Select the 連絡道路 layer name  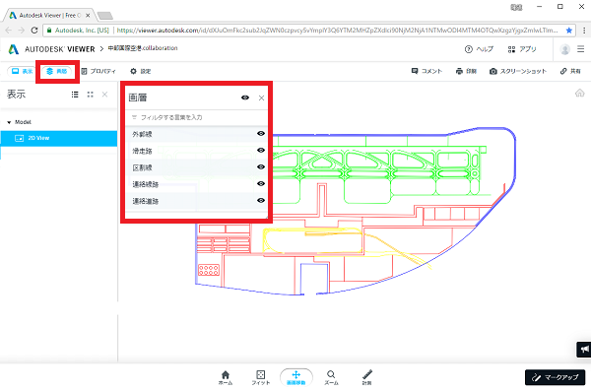tap(146, 201)
